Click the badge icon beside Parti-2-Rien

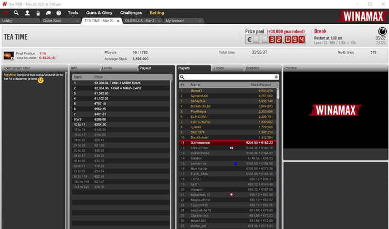tap(231, 148)
